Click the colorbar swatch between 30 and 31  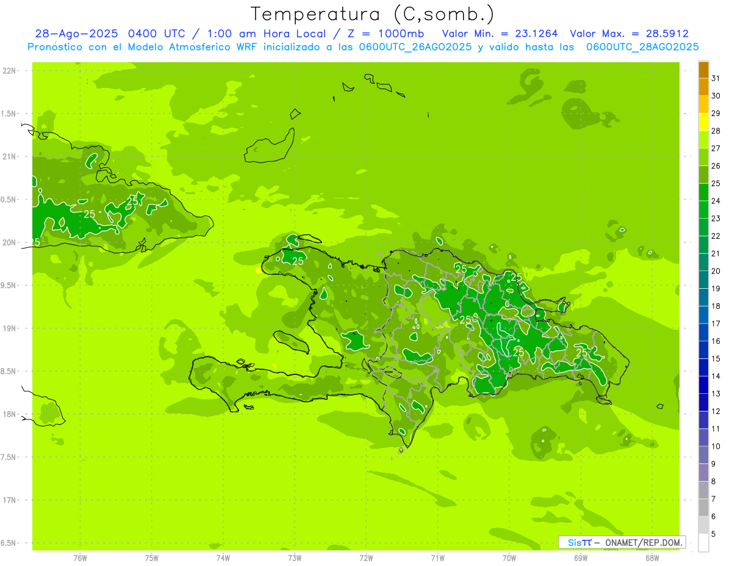[x=703, y=87]
